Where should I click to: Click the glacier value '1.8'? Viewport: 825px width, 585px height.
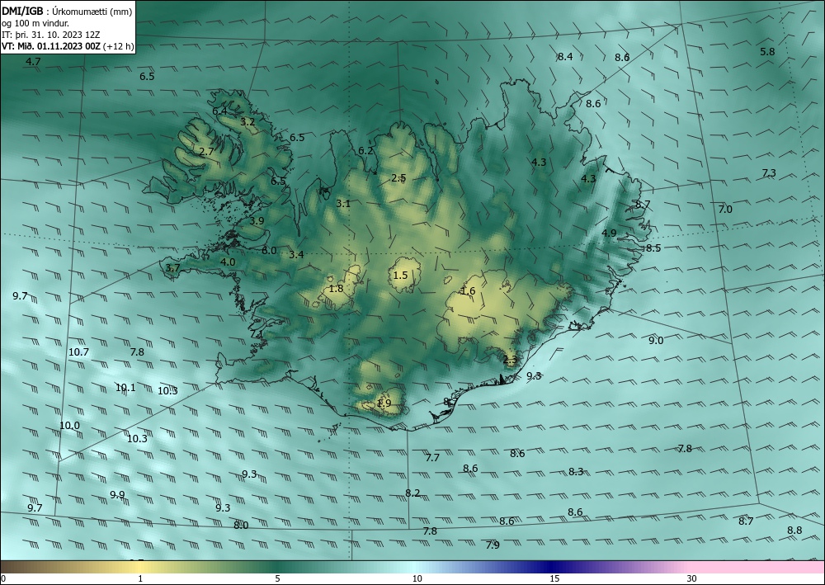(336, 288)
